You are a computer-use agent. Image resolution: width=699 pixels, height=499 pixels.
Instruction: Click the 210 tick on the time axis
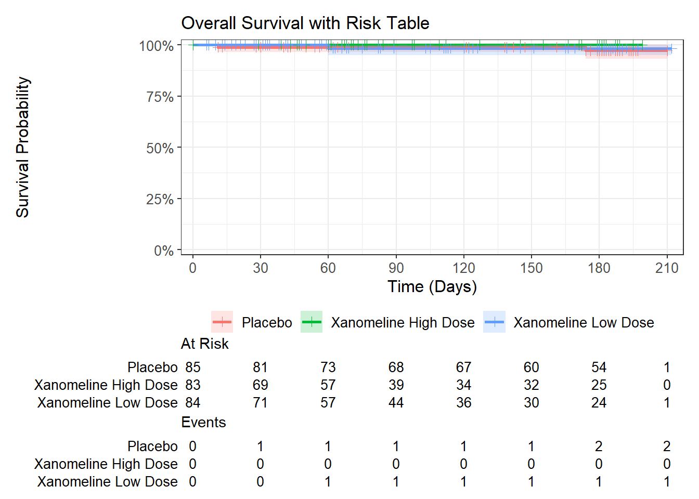click(667, 268)
